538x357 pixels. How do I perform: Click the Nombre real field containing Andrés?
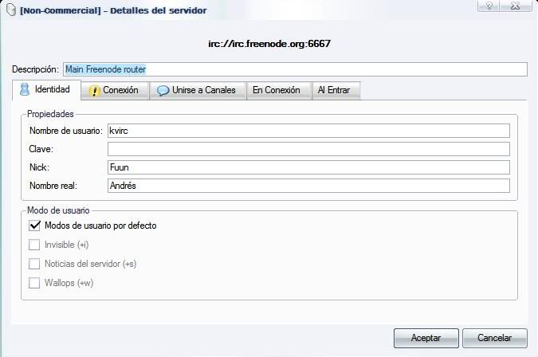[x=308, y=186]
